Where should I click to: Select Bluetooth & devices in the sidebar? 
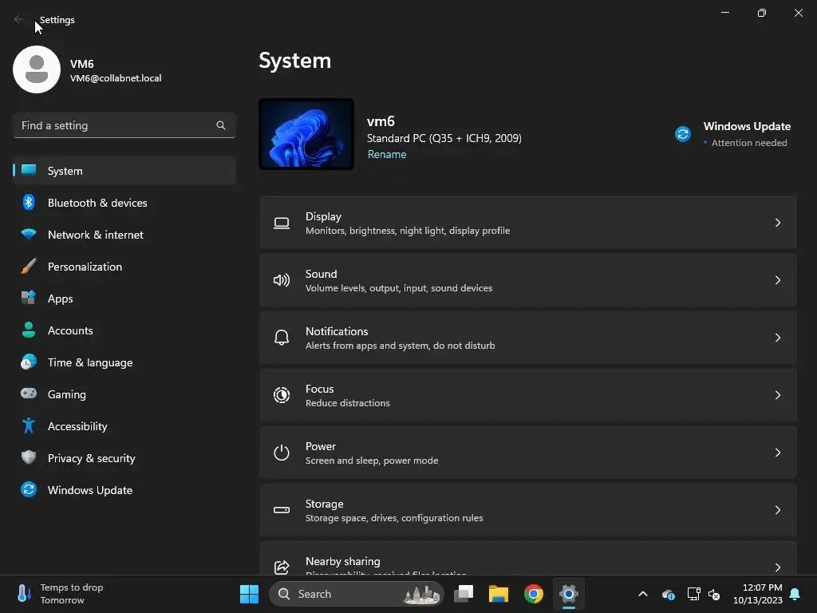(x=124, y=203)
